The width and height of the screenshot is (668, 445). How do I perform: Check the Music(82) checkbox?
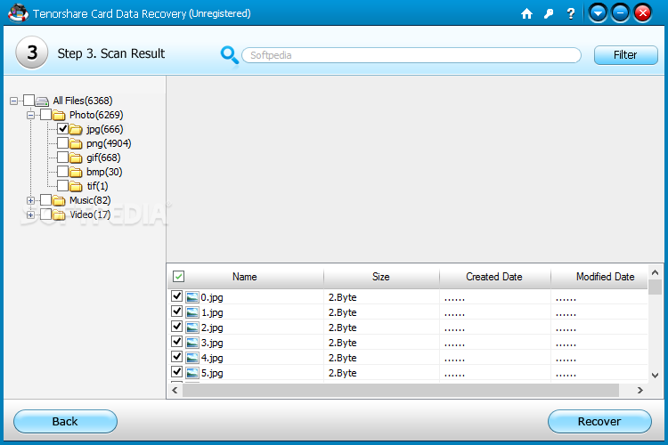click(x=46, y=199)
